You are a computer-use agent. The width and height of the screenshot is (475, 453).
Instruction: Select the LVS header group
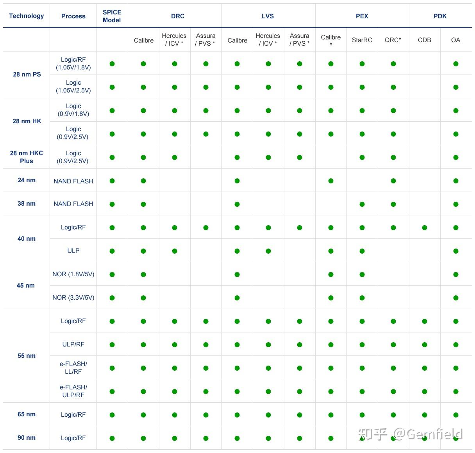[268, 16]
